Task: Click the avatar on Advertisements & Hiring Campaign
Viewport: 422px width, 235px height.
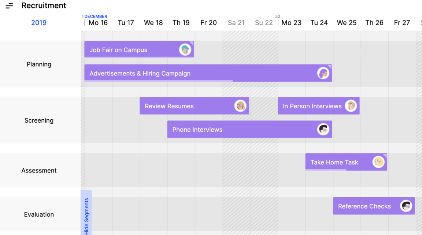Action: [323, 73]
